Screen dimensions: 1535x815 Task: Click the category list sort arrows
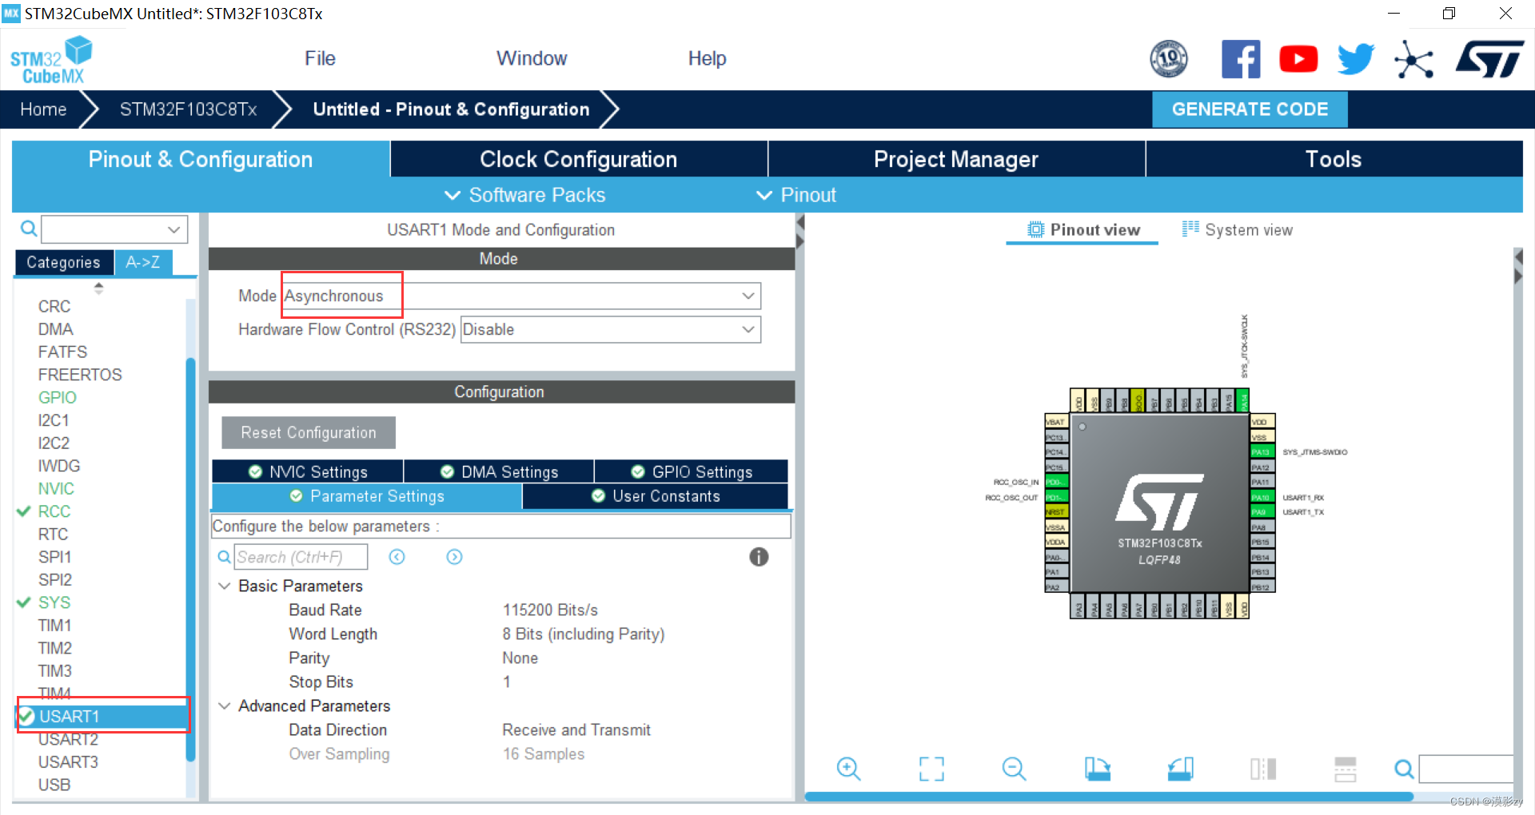coord(99,288)
